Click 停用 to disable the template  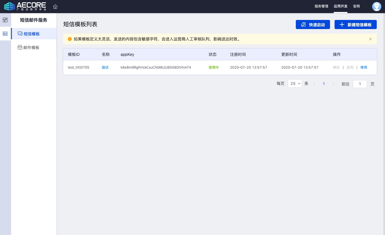click(364, 68)
